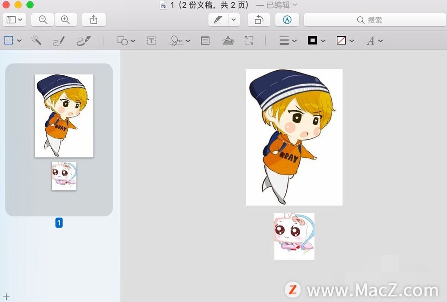This screenshot has width=447, height=302.
Task: Add a page with the plus button
Action: click(x=6, y=297)
